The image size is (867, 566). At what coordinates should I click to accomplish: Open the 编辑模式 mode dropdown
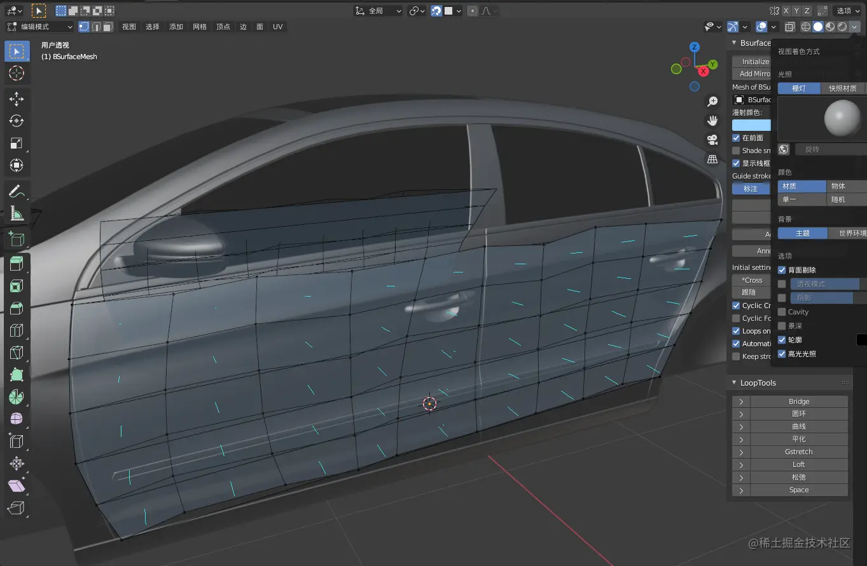(x=41, y=27)
